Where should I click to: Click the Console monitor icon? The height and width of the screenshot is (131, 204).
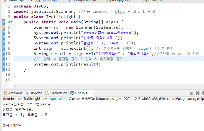pyautogui.click(x=72, y=93)
